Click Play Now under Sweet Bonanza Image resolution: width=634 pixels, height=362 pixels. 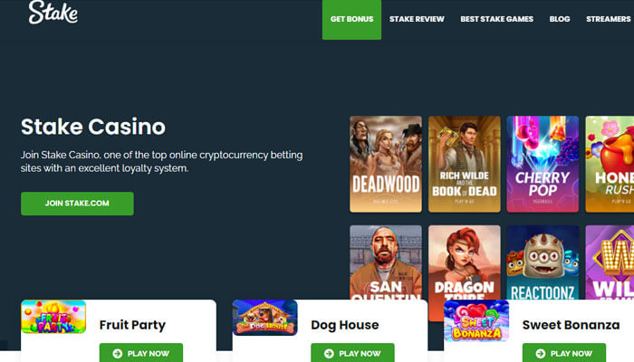(x=564, y=353)
